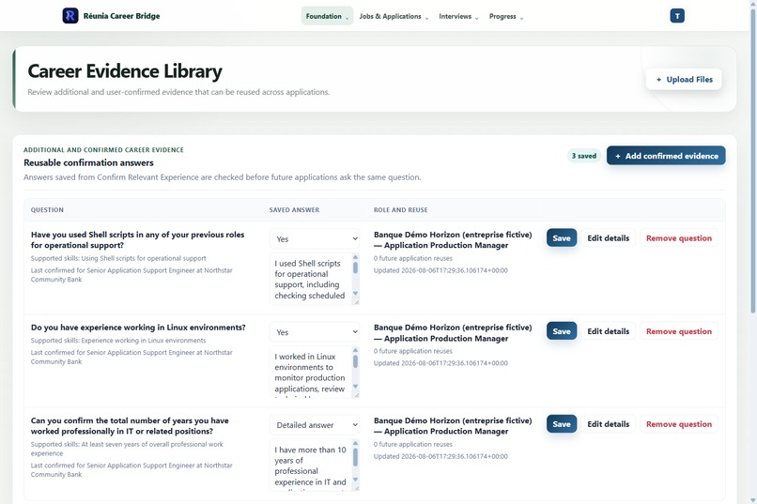The height and width of the screenshot is (504, 757).
Task: Click Banque Démo Horizon role in Linux row
Action: pyautogui.click(x=453, y=333)
